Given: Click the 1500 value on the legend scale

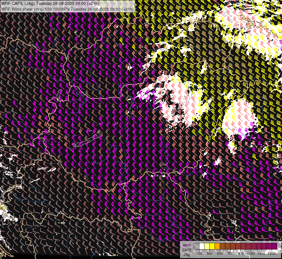Looking at the screenshot, I should point(272,254).
